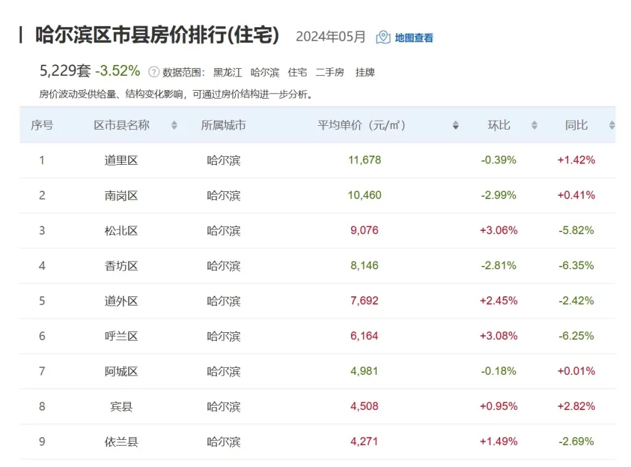The width and height of the screenshot is (631, 467).
Task: Select 环比 value +2.45%
Action: (499, 300)
